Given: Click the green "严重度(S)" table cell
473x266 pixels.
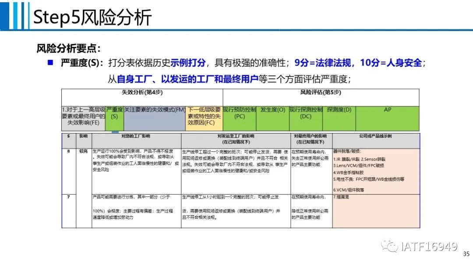Looking at the screenshot, I should (114, 119).
